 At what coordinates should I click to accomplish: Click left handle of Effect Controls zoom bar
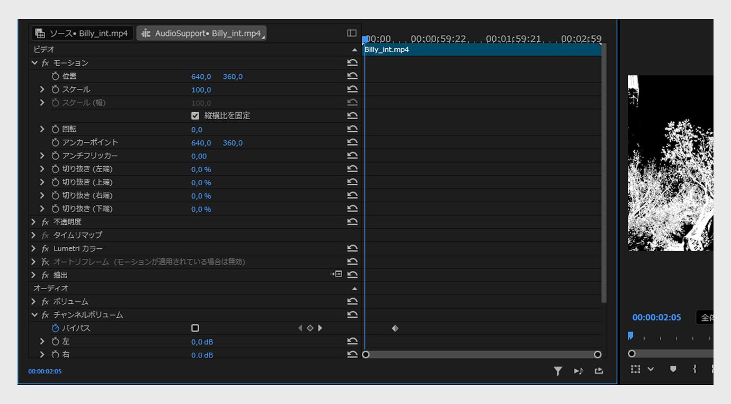point(365,354)
